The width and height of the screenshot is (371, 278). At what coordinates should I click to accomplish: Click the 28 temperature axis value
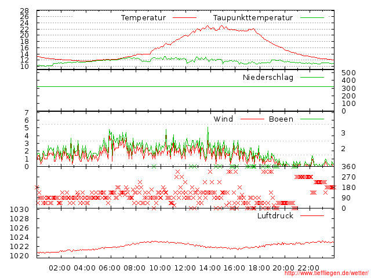[24, 11]
